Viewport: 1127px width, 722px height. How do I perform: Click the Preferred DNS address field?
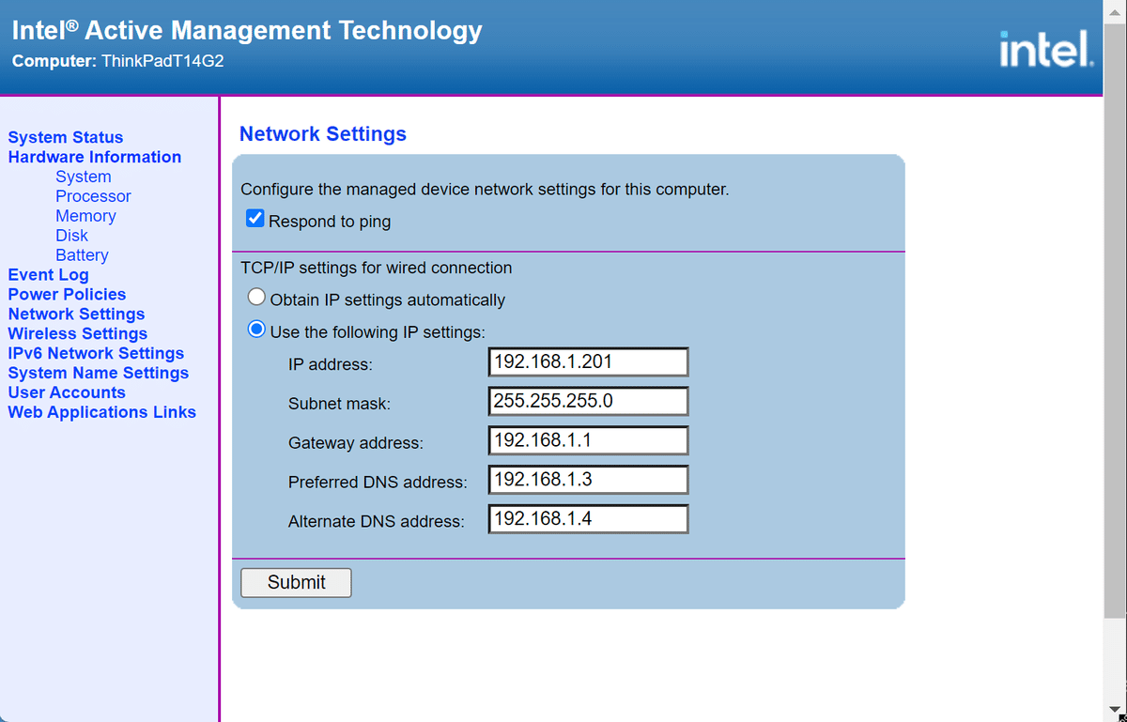(x=588, y=480)
